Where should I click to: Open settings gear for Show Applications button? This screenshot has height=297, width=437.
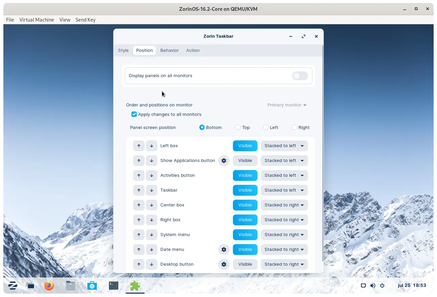(x=224, y=161)
